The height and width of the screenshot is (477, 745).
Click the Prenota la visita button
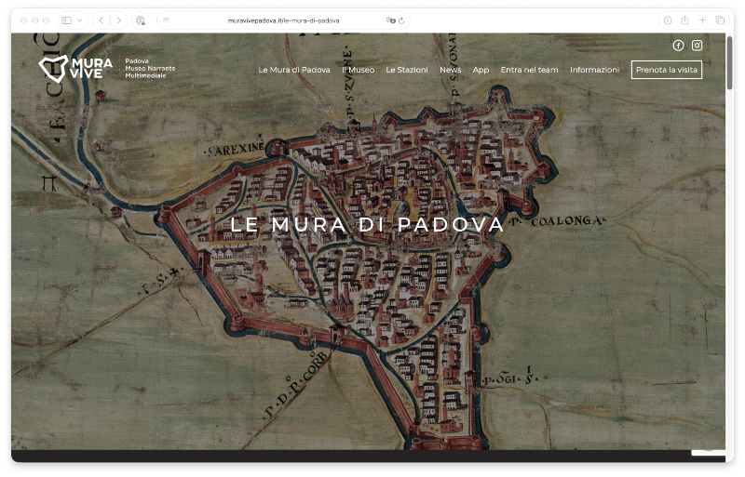coord(667,70)
